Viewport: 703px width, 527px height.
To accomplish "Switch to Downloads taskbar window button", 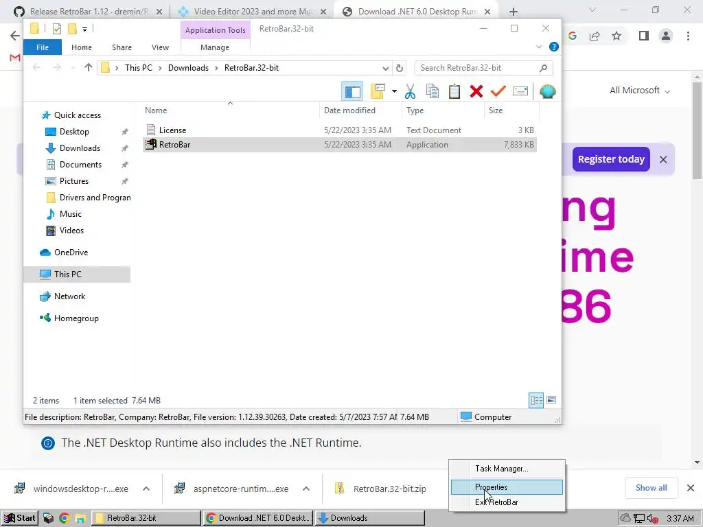I will 370,518.
